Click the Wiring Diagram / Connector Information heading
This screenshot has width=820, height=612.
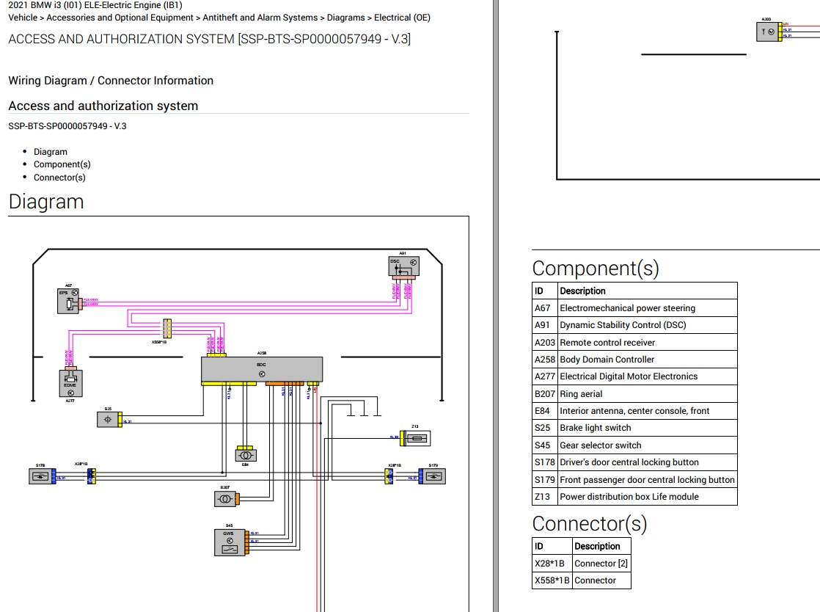(x=111, y=81)
